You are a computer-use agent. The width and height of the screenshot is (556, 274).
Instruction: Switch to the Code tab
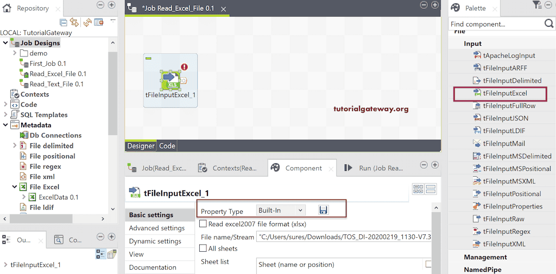click(166, 146)
